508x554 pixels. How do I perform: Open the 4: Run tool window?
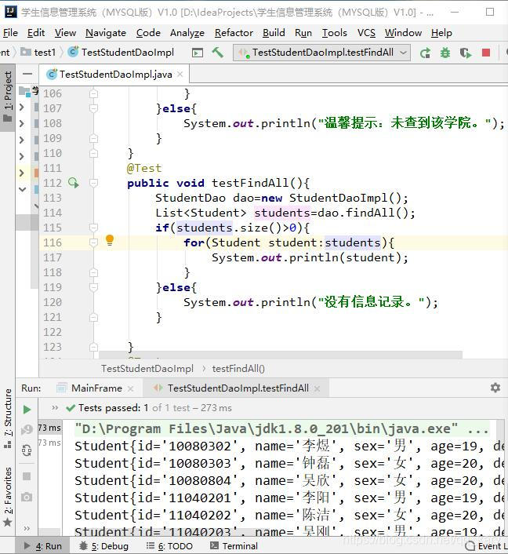42,546
